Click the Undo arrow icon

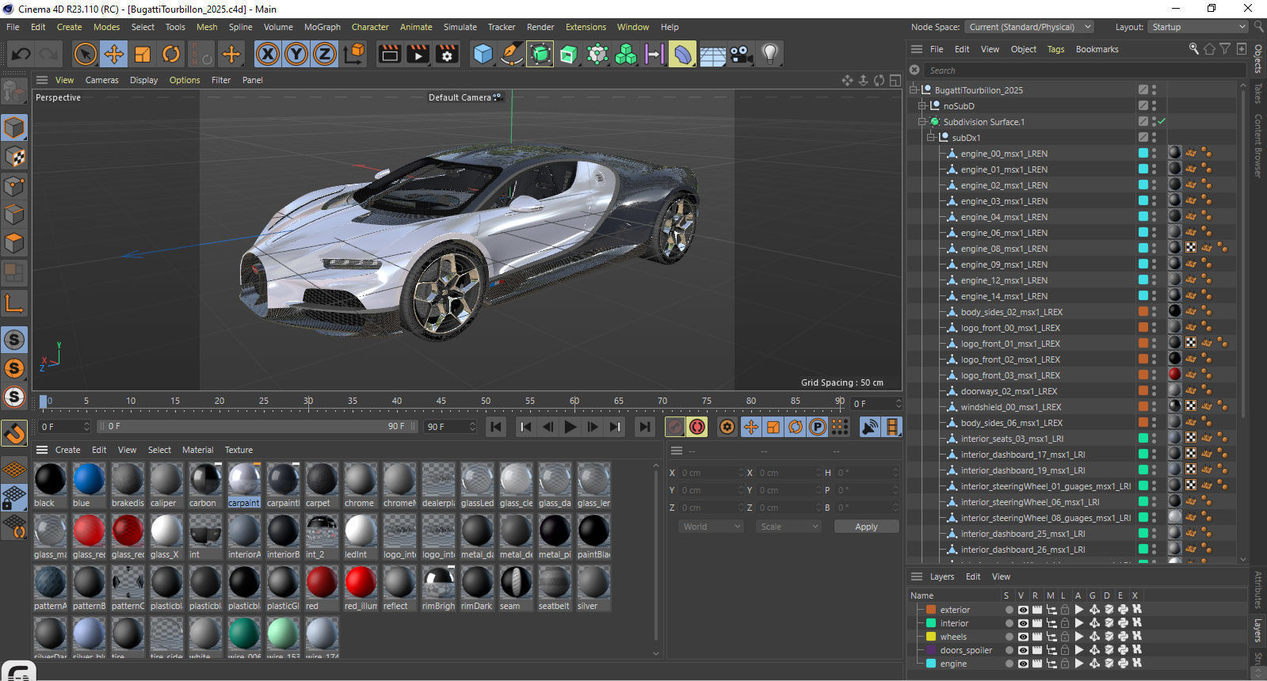coord(21,54)
